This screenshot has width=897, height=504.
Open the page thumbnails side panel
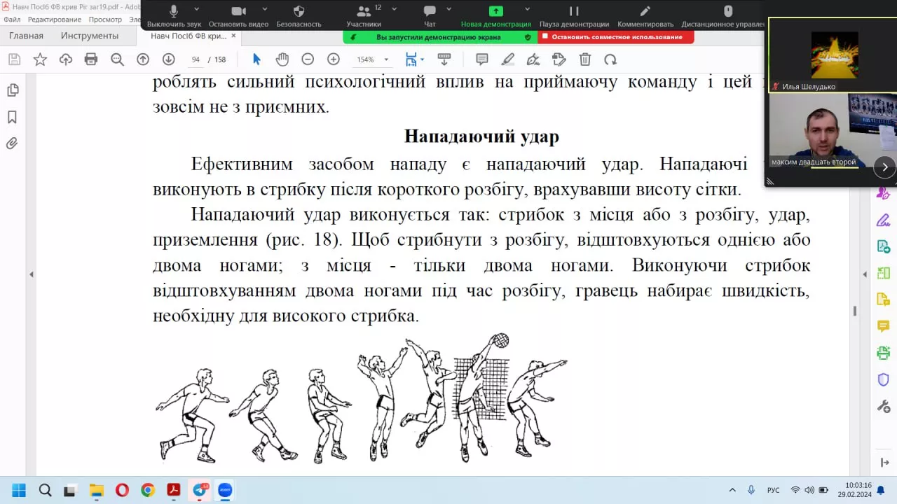(12, 90)
